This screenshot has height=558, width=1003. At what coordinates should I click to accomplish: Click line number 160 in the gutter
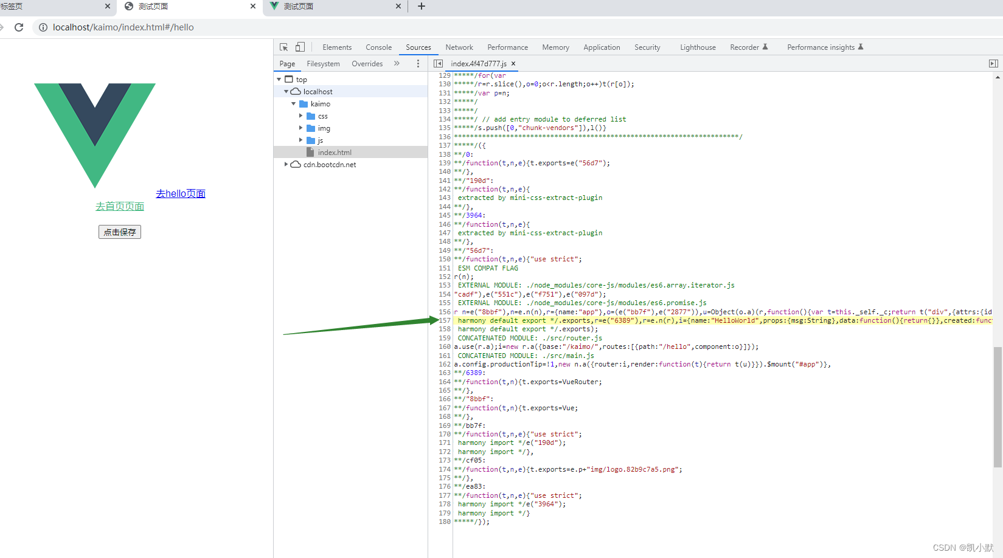pos(445,346)
